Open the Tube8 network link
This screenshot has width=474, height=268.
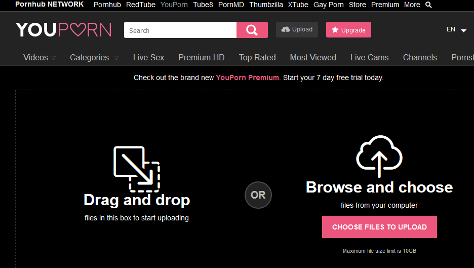(x=203, y=5)
